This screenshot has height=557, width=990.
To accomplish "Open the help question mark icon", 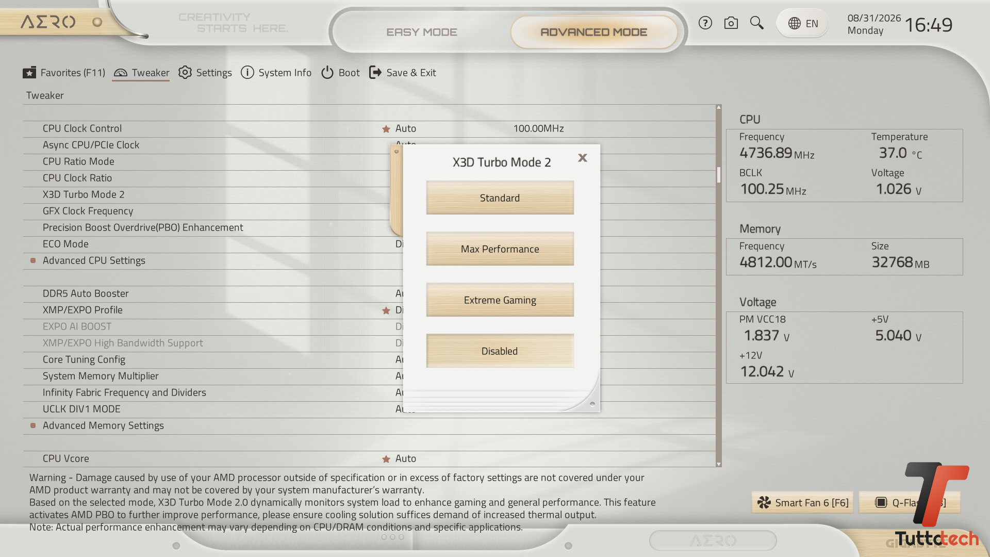I will 705,23.
